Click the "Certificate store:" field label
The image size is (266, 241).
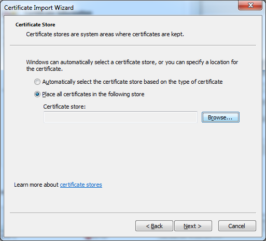coord(64,107)
